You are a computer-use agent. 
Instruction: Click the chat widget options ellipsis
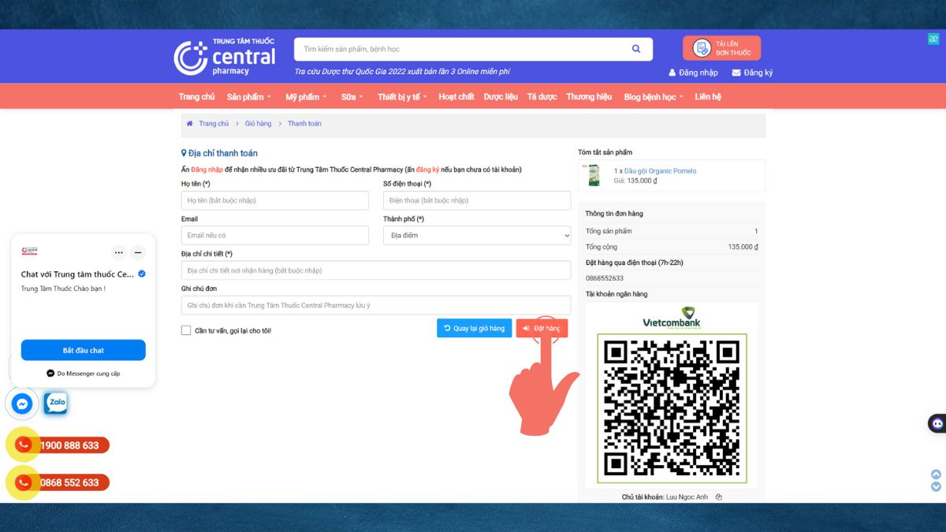[119, 253]
